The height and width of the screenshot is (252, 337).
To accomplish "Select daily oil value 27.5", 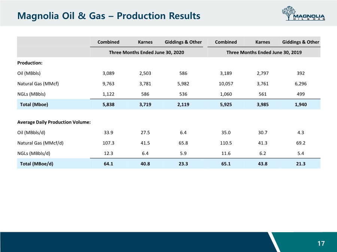I will (x=145, y=133).
